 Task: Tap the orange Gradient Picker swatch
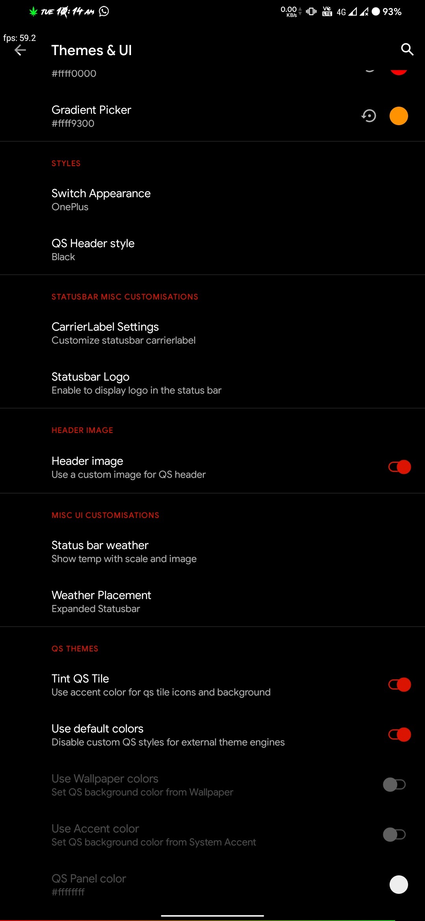click(x=399, y=116)
